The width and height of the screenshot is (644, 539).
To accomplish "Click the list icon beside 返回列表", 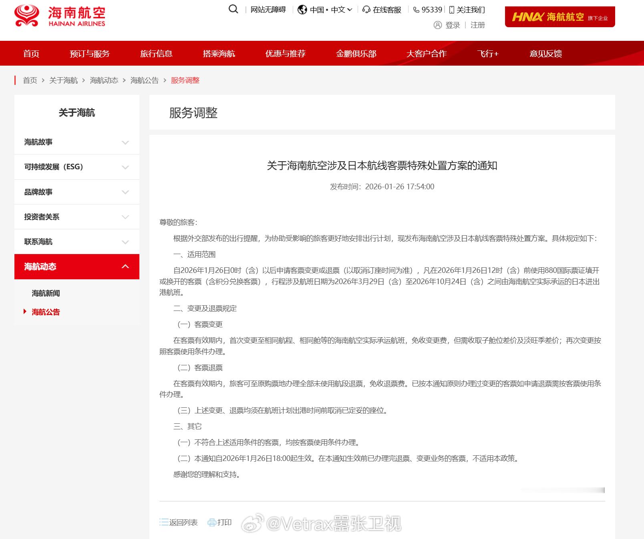I will 164,522.
